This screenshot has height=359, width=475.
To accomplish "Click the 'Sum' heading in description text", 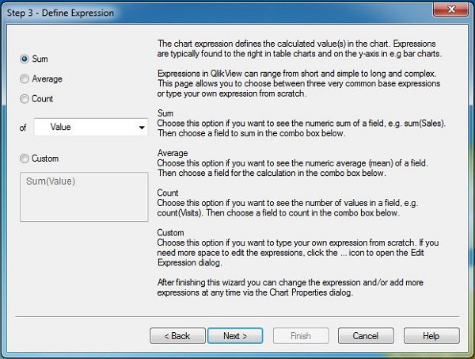I will click(165, 113).
